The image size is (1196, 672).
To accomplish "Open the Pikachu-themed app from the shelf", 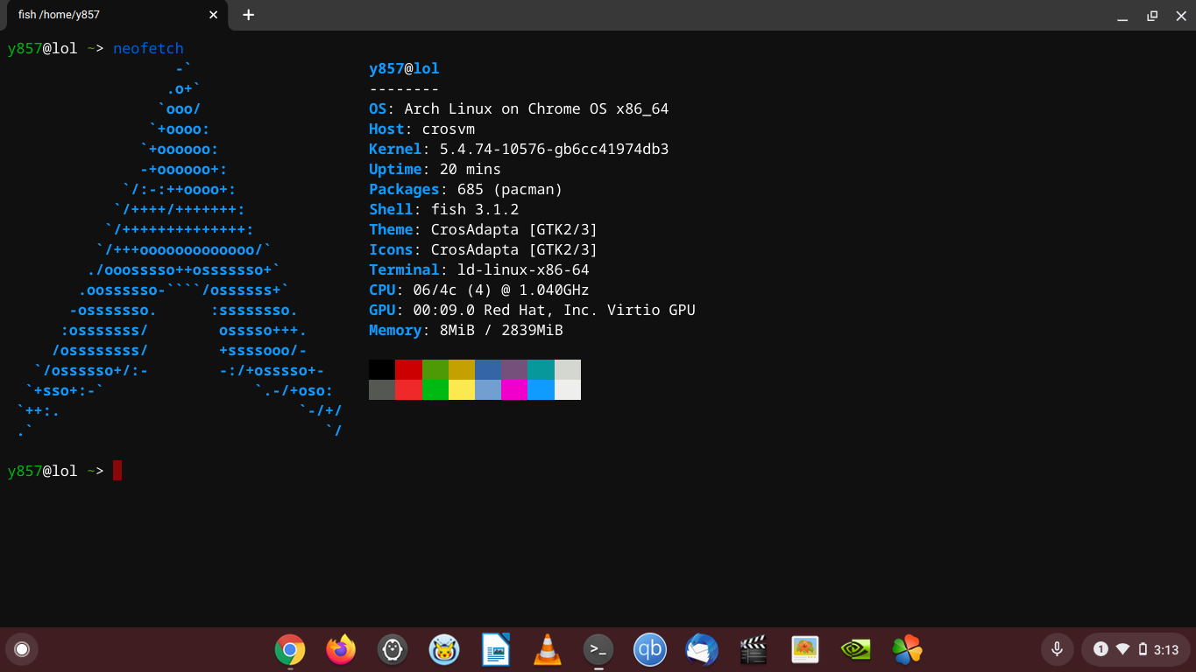I will pos(443,649).
